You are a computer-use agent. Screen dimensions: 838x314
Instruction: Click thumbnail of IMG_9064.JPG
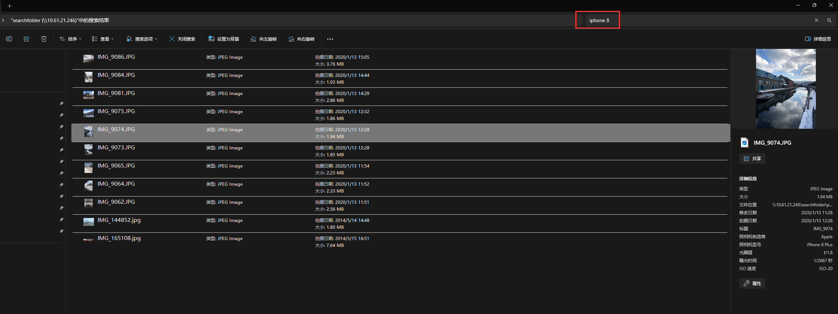click(x=89, y=186)
